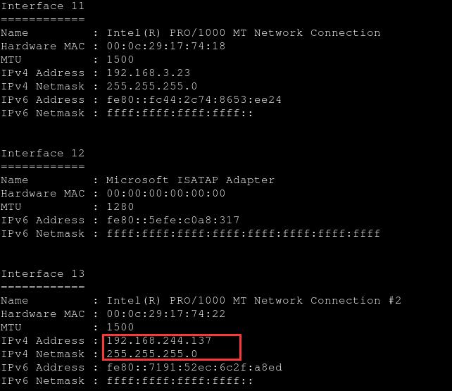
Task: Click the highlighted IP 192.168.244.137
Action: [159, 340]
